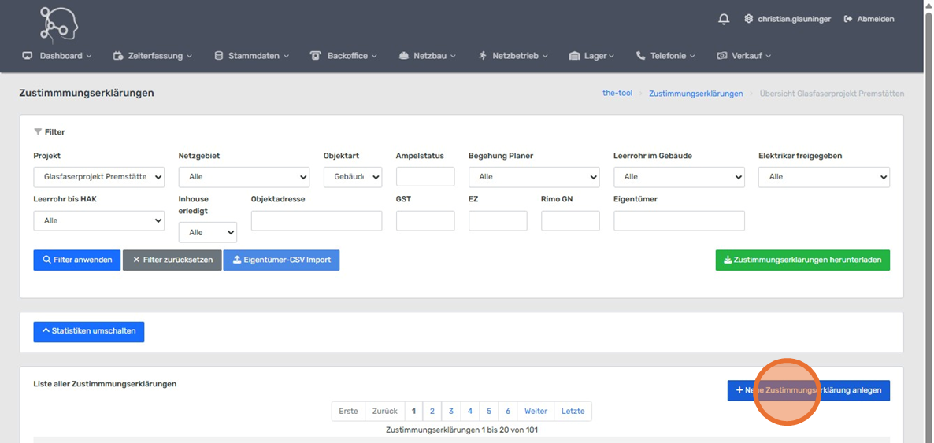
Task: Reset filters with Filter zurücksetzen
Action: click(x=172, y=260)
